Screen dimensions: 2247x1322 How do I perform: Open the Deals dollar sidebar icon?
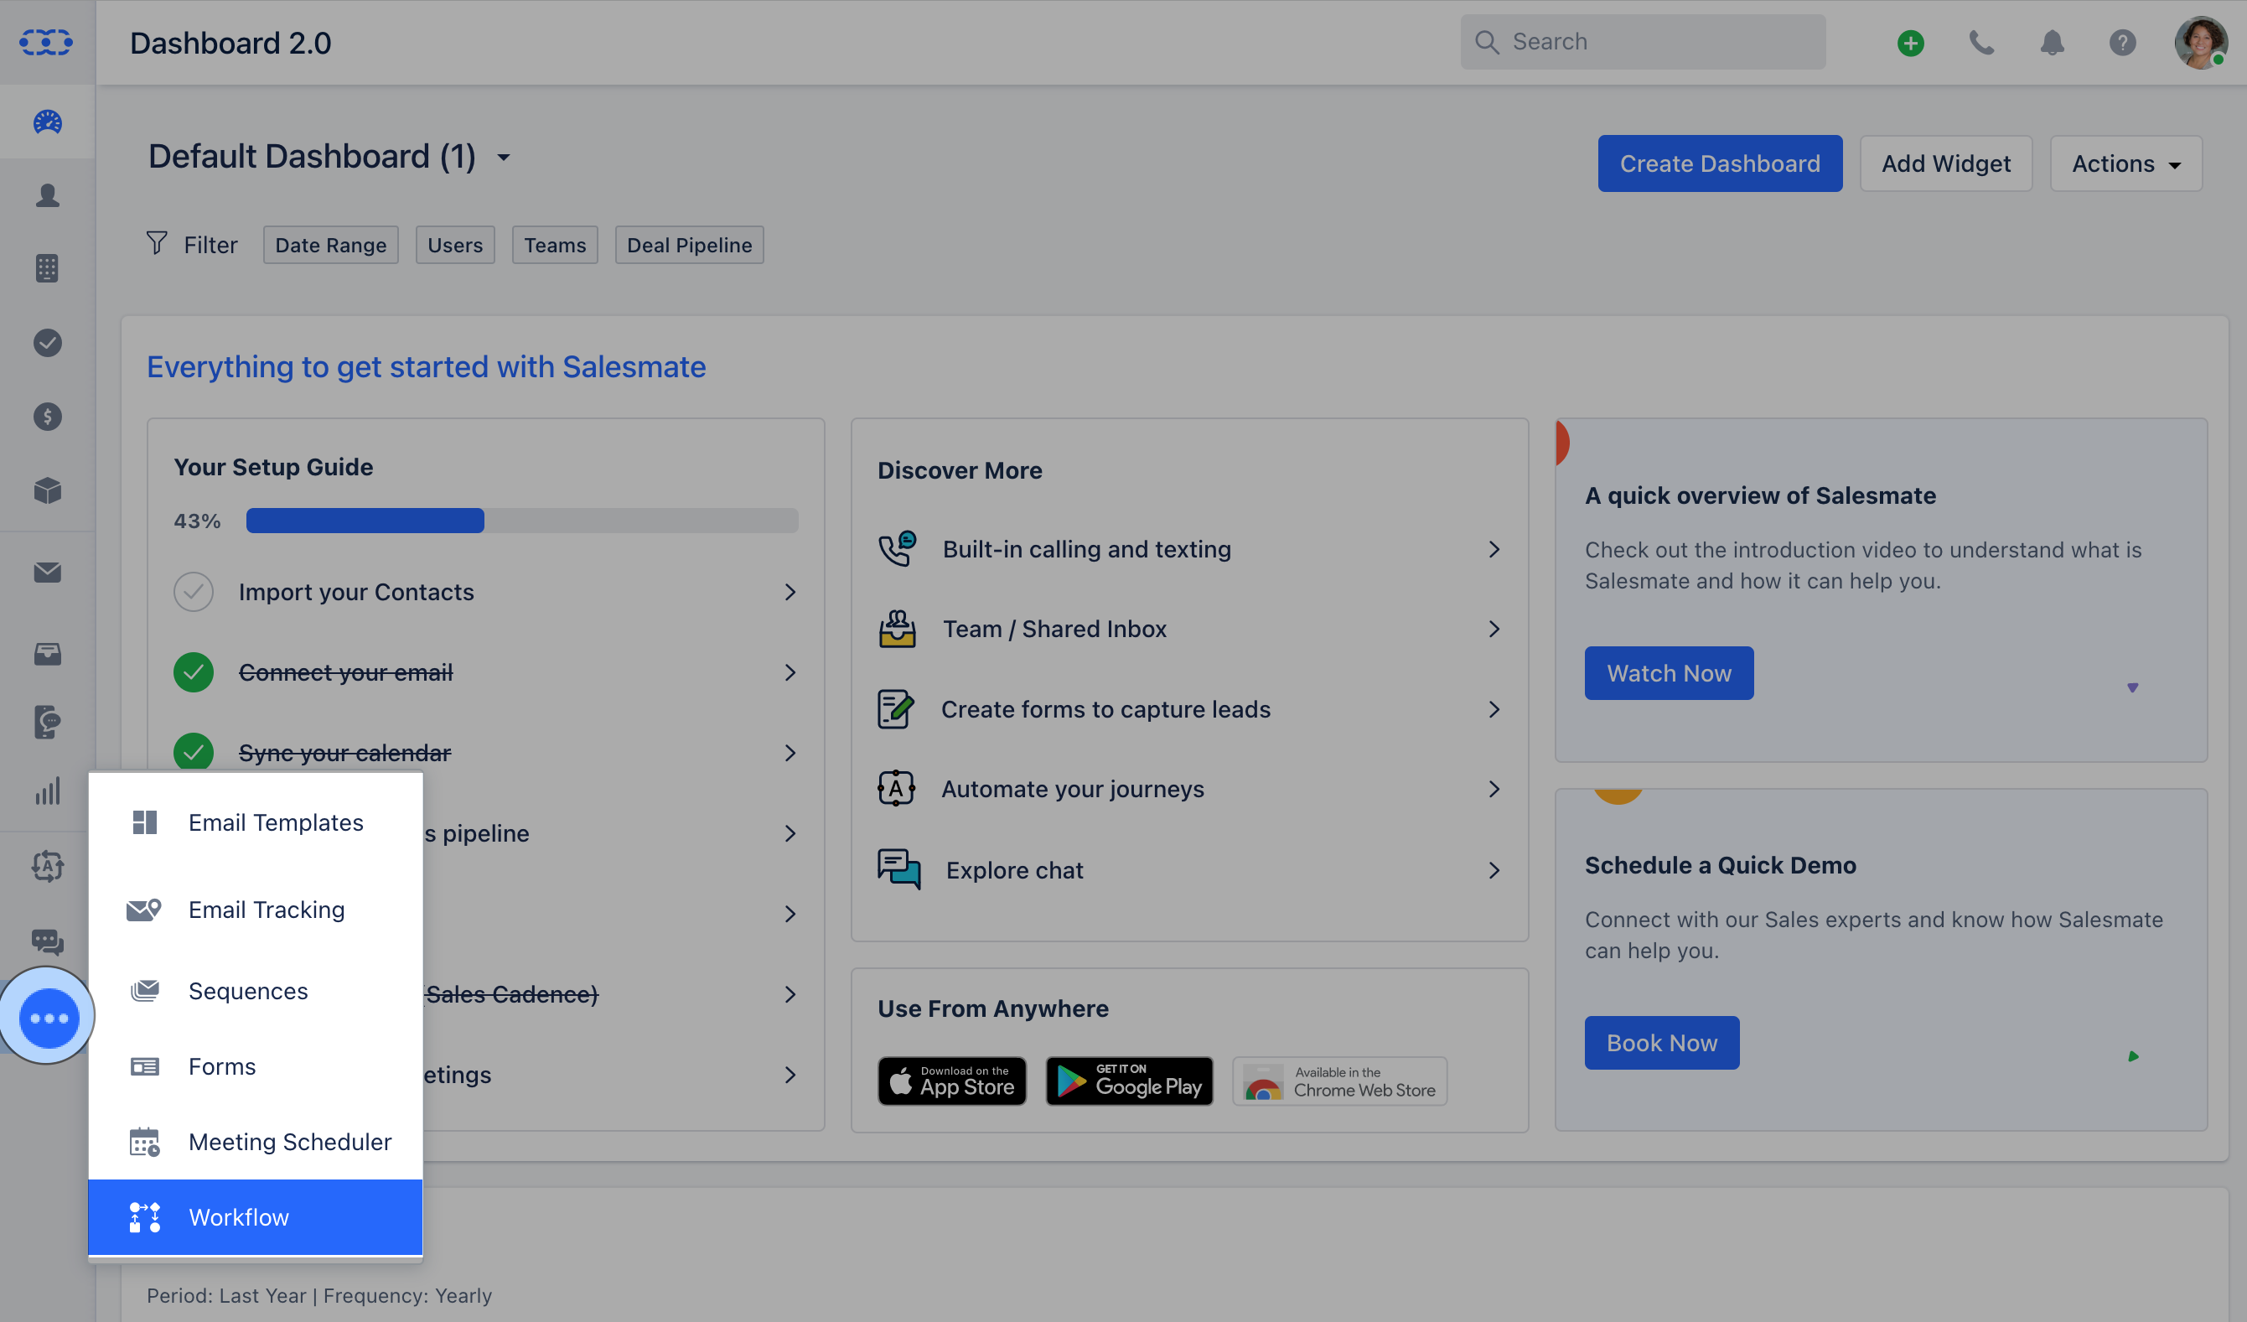(47, 417)
